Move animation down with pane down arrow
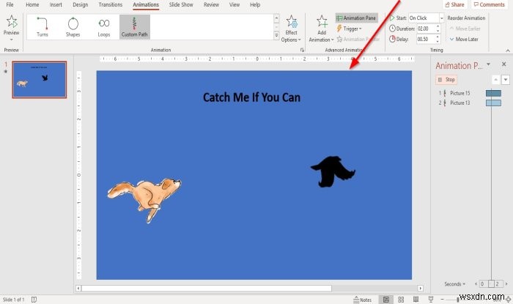 506,79
